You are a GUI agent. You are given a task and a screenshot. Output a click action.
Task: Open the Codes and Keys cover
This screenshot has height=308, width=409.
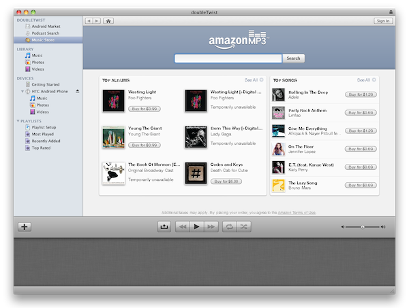pos(196,173)
